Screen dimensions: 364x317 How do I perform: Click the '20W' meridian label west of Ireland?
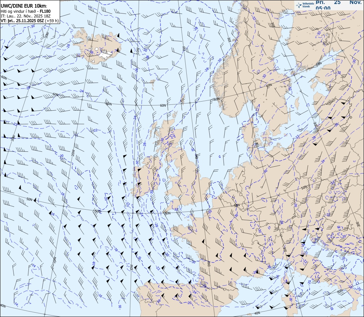73,153
